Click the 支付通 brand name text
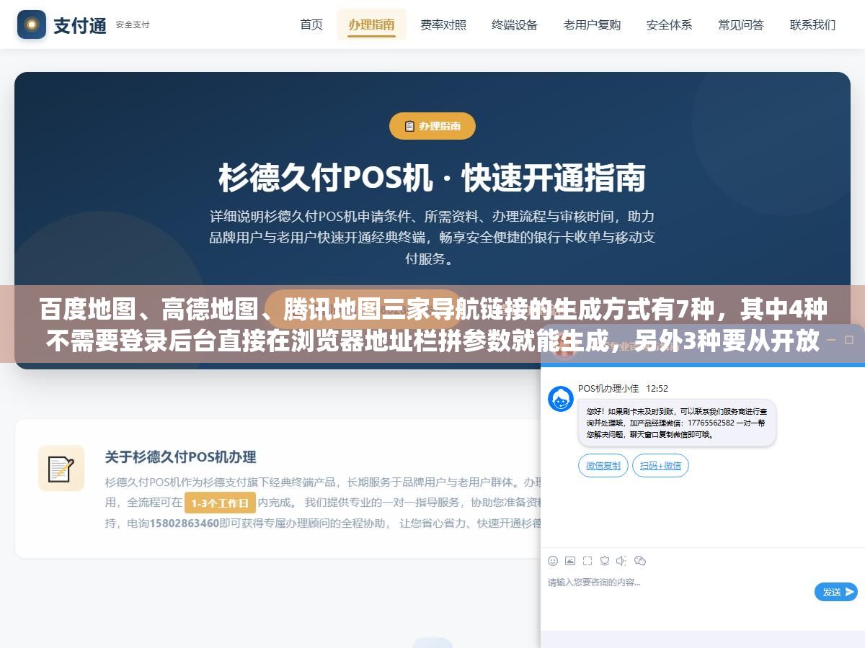 click(80, 25)
